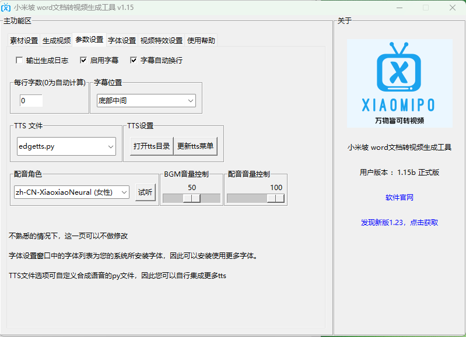The height and width of the screenshot is (337, 466).
Task: Click the app icon in title bar
Action: pyautogui.click(x=6, y=8)
